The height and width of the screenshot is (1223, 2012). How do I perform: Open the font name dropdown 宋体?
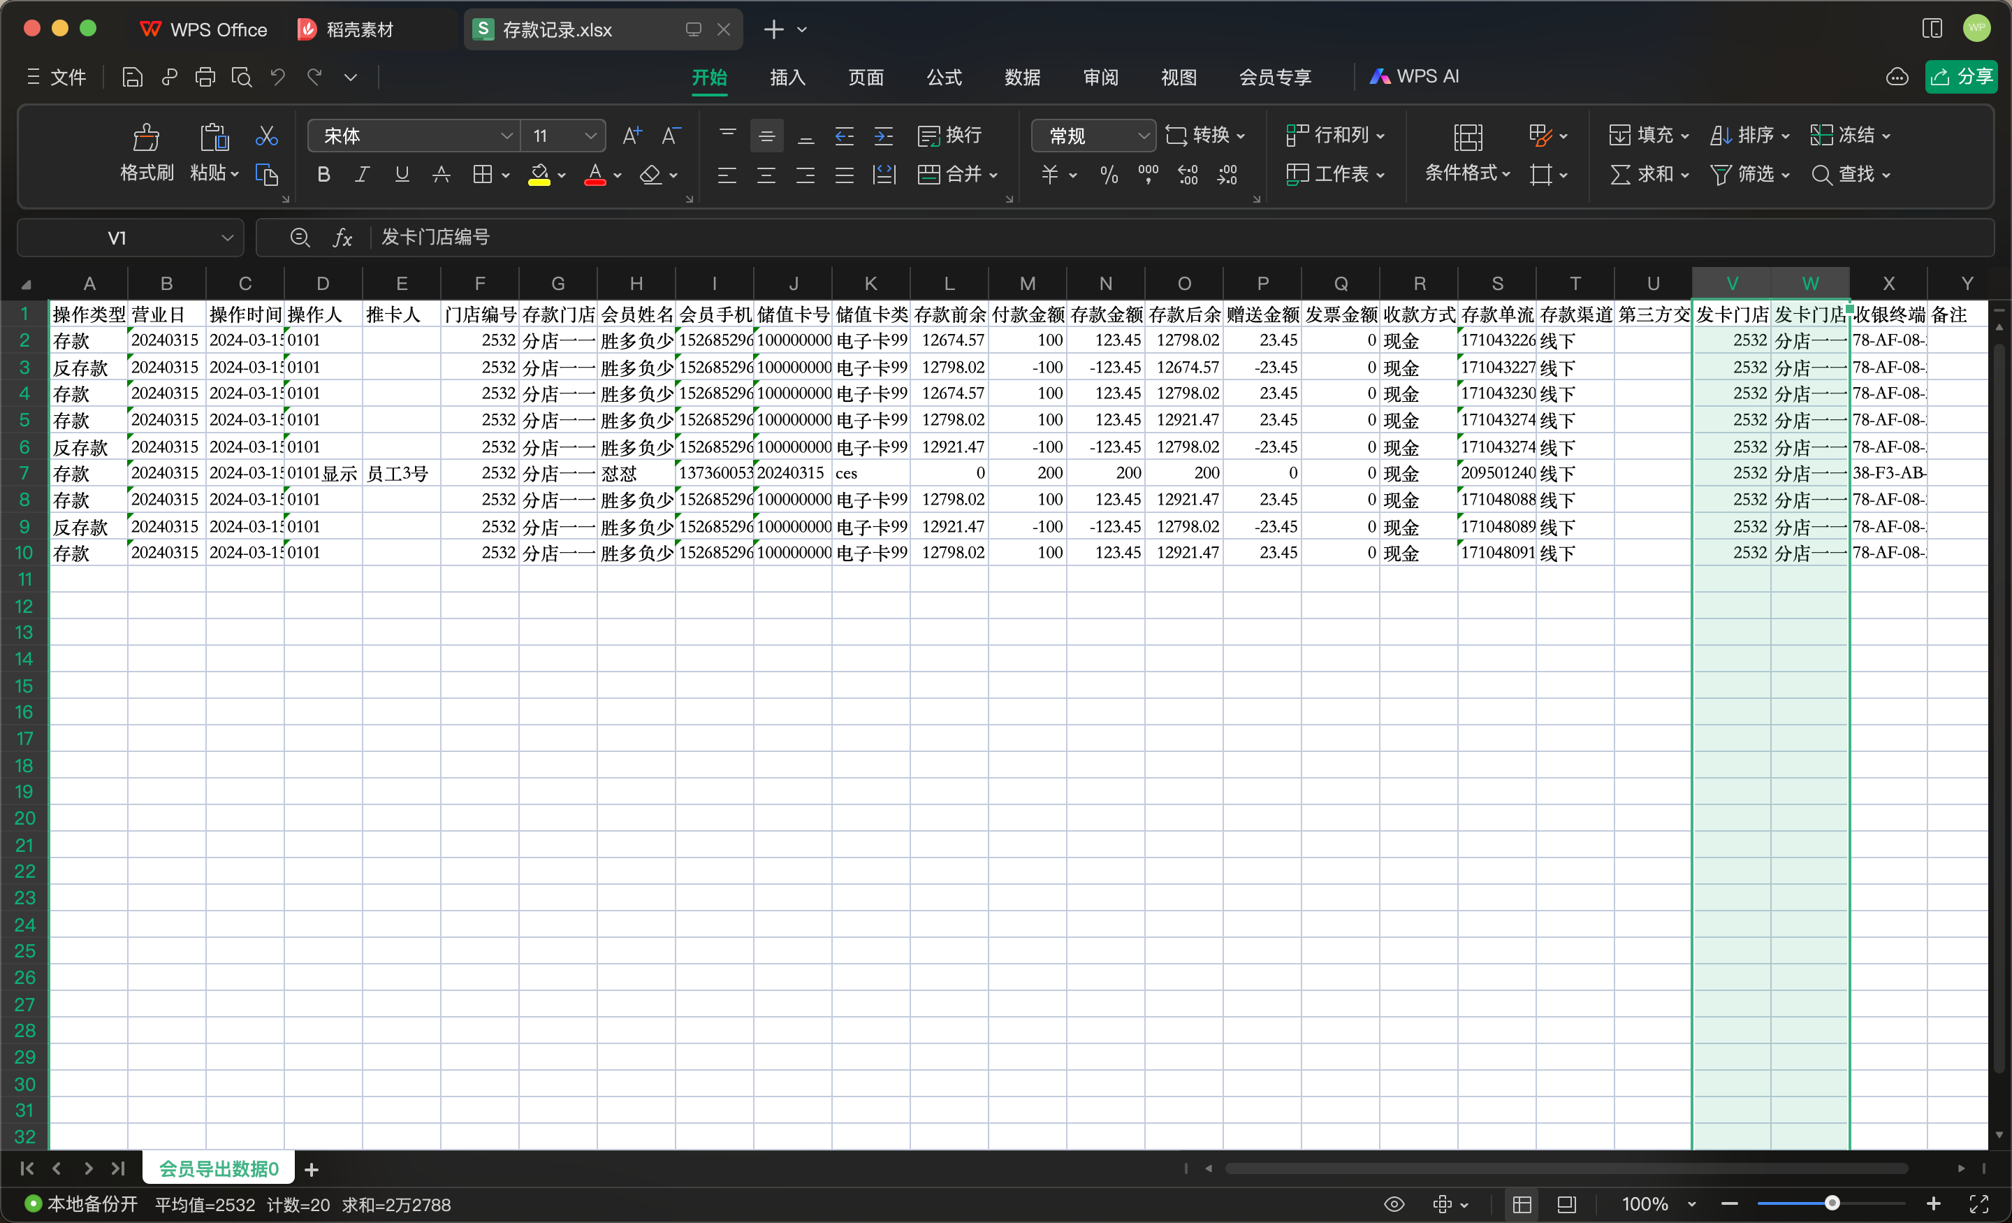click(506, 136)
